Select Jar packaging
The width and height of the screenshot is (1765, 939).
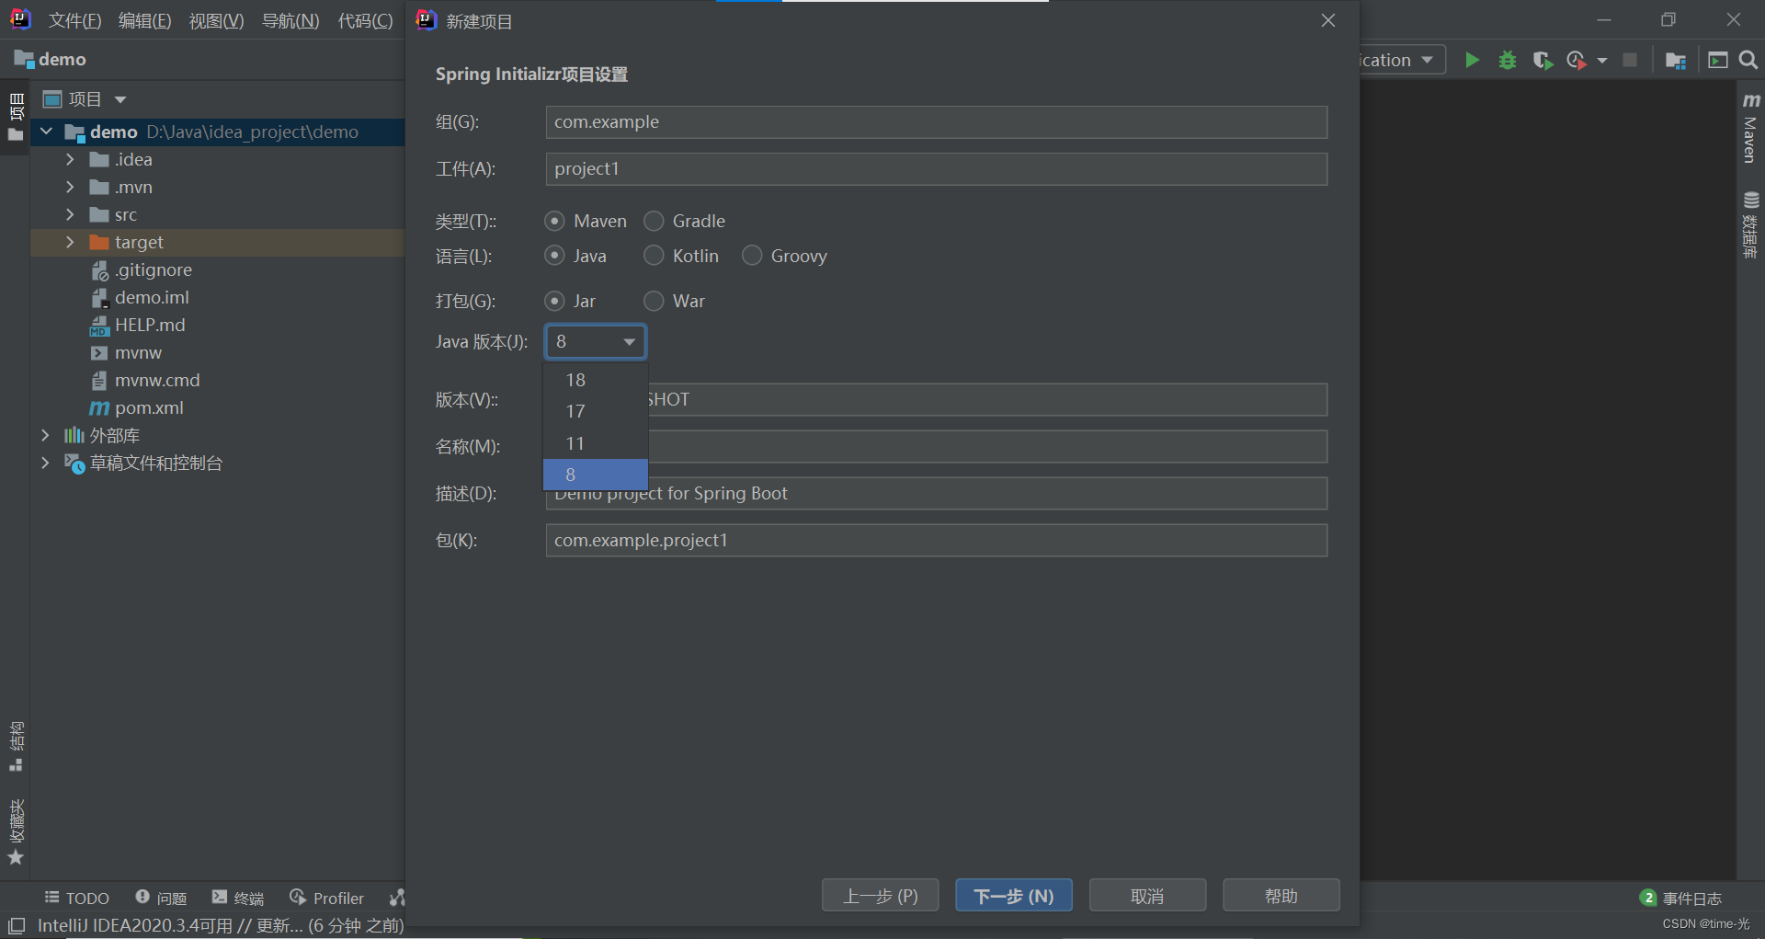pos(570,301)
